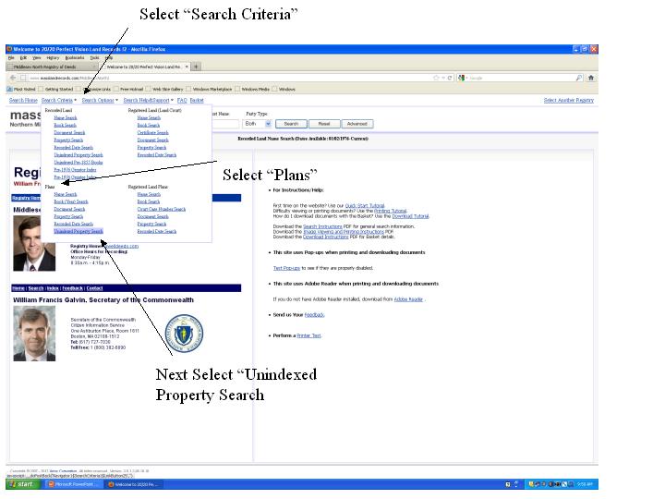
Task: Open the Printing Tutorial link
Action: 390,211
